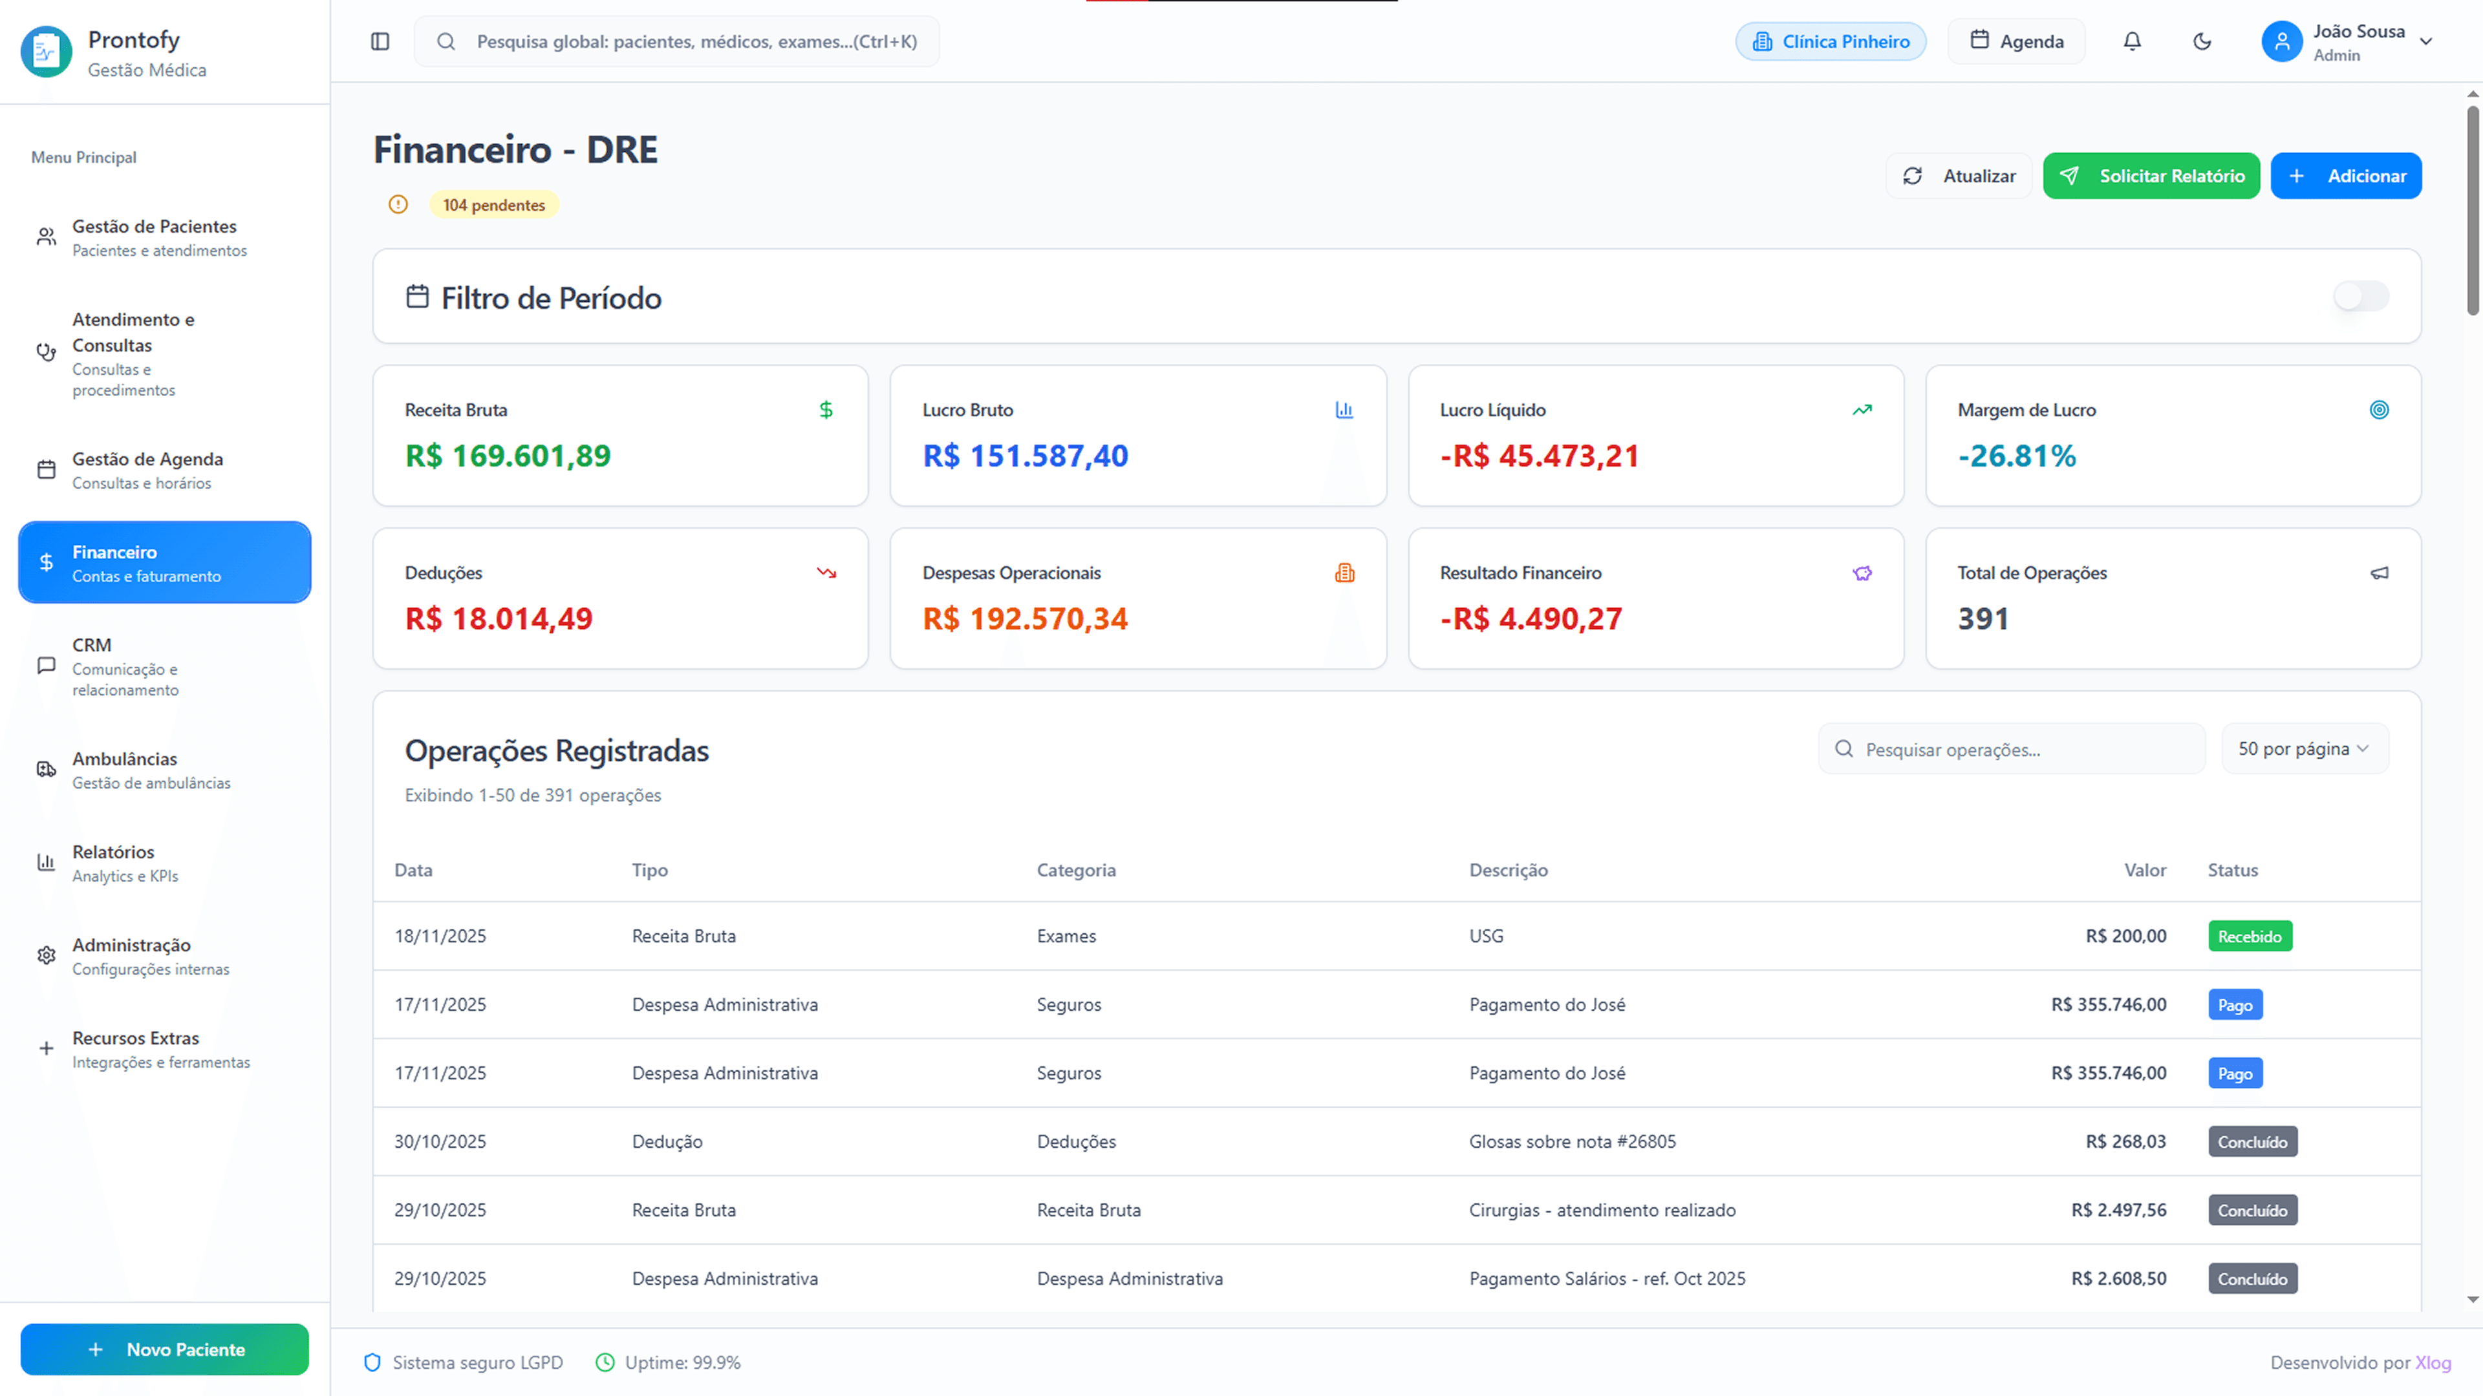The height and width of the screenshot is (1396, 2483).
Task: Click the Resultado Financeiro piggy bank icon
Action: click(1862, 573)
